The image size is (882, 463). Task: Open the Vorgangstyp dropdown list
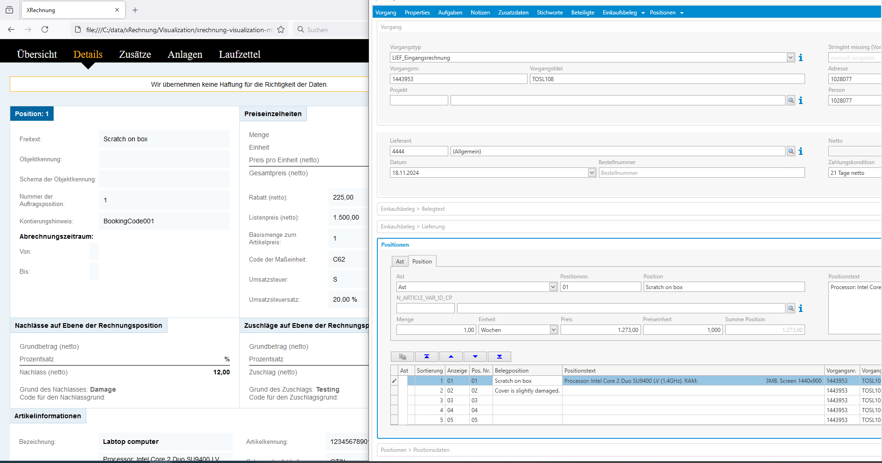pos(791,58)
